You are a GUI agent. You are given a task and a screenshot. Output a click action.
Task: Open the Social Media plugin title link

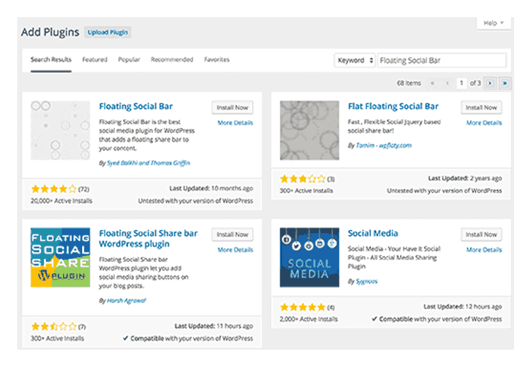coord(373,233)
